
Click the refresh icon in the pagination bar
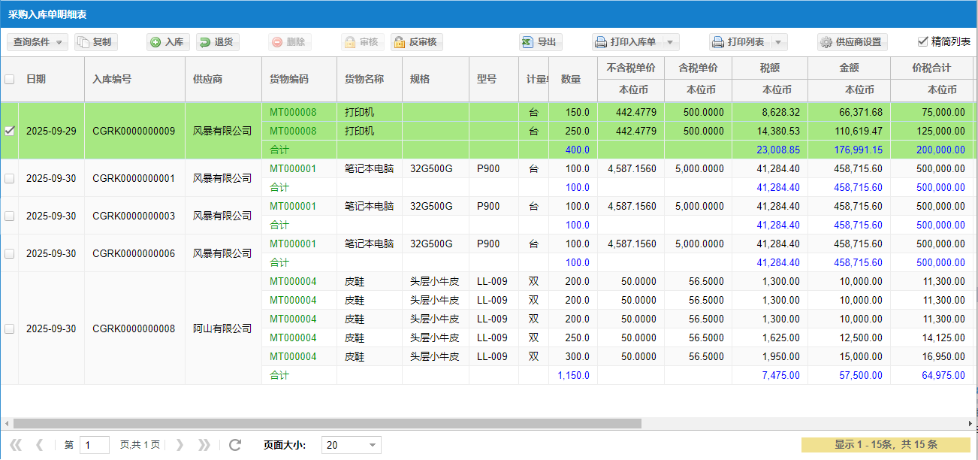tap(235, 445)
